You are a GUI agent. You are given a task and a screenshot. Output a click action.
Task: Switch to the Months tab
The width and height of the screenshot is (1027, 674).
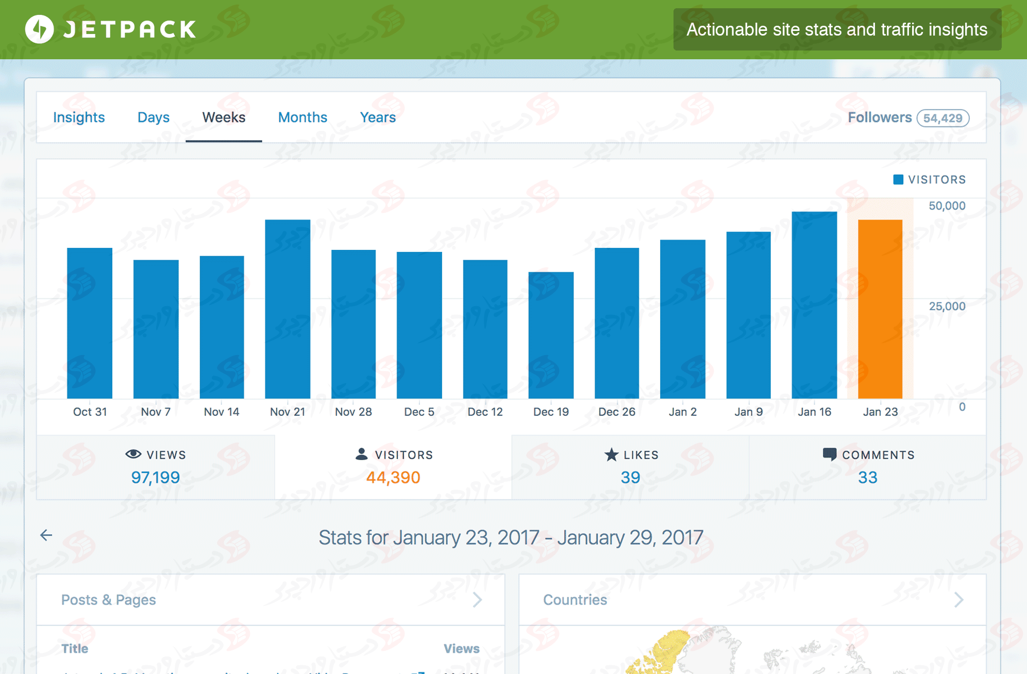click(302, 117)
